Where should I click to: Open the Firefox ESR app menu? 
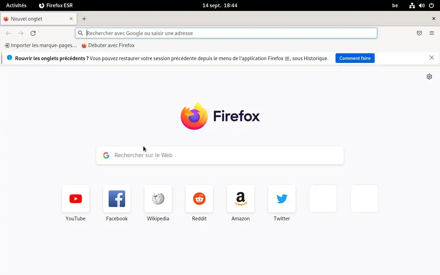[56, 5]
